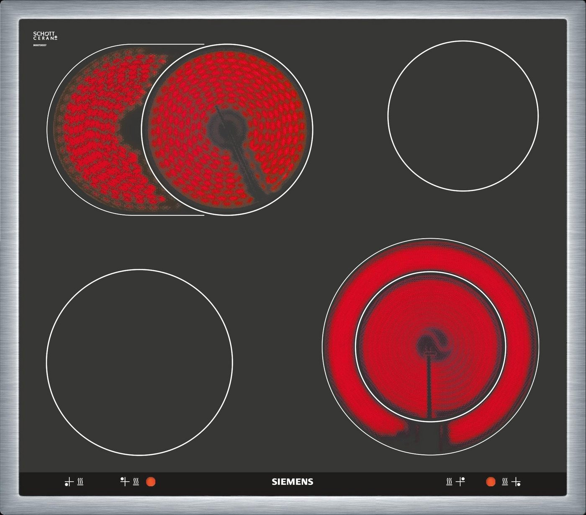Screen dimensions: 586x515
Task: Toggle the orange indicator light for rear-left zone
Action: coord(151,482)
